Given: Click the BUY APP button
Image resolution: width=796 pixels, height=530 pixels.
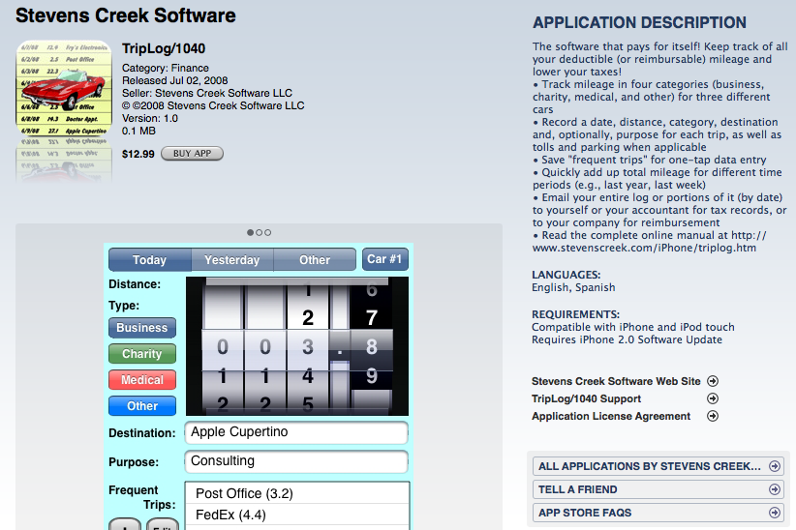Looking at the screenshot, I should click(x=192, y=154).
